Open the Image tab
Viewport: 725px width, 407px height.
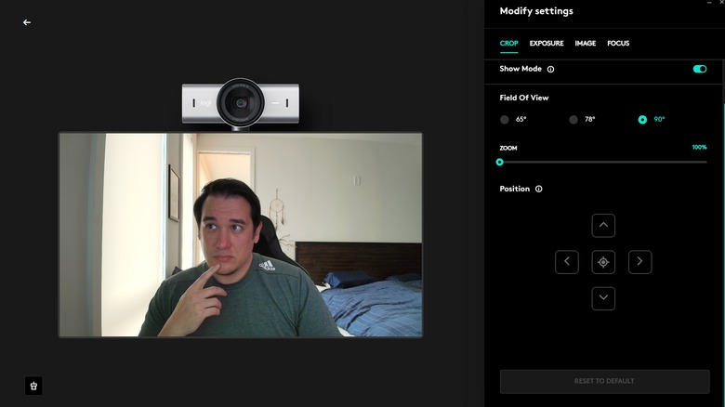pos(586,44)
